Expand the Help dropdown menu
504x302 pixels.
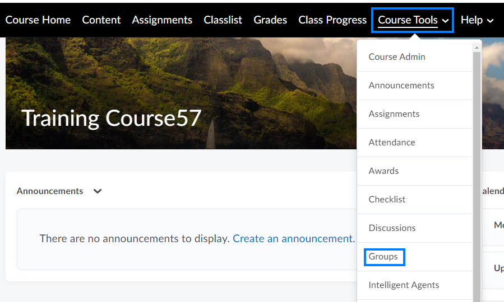coord(477,20)
